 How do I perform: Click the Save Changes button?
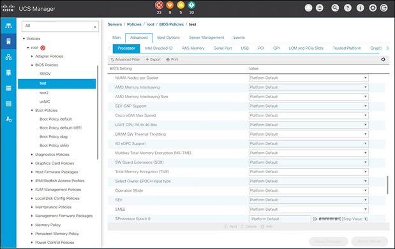click(328, 241)
